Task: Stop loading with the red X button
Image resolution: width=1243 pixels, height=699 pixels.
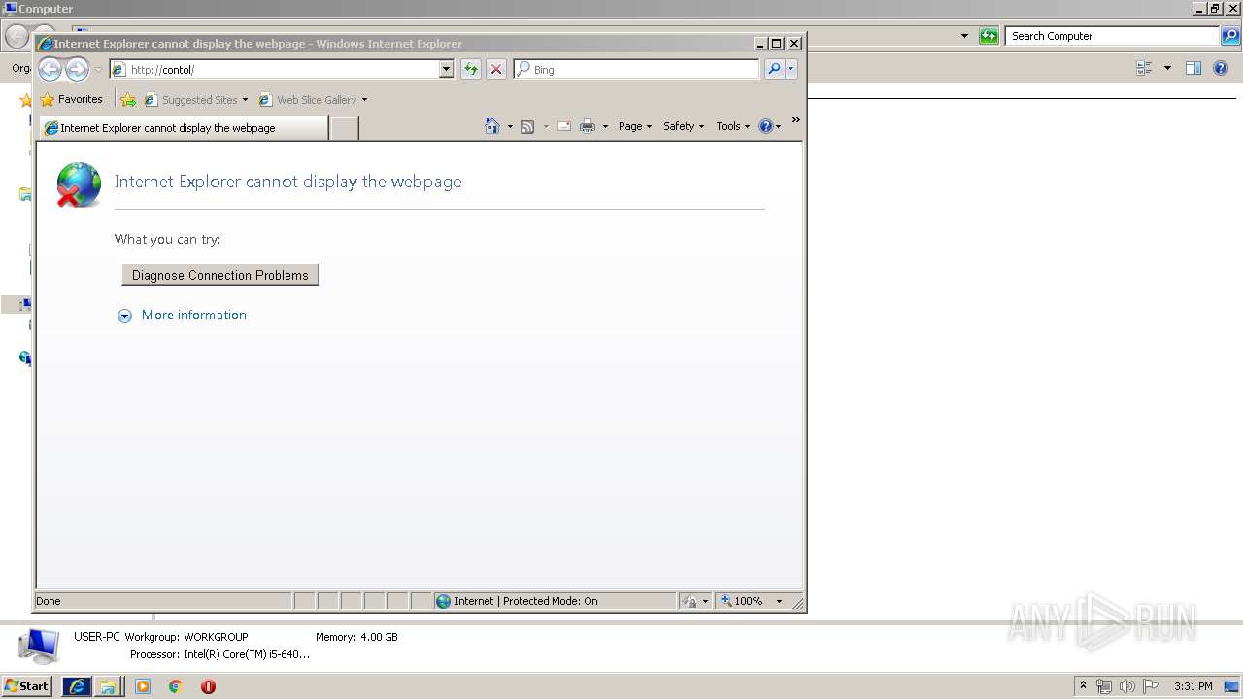Action: (x=496, y=69)
